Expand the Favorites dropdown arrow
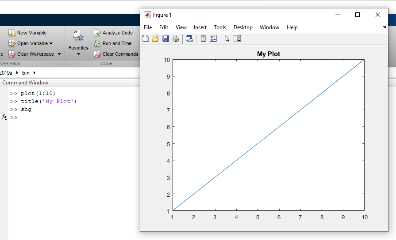The width and height of the screenshot is (396, 240). pos(79,54)
